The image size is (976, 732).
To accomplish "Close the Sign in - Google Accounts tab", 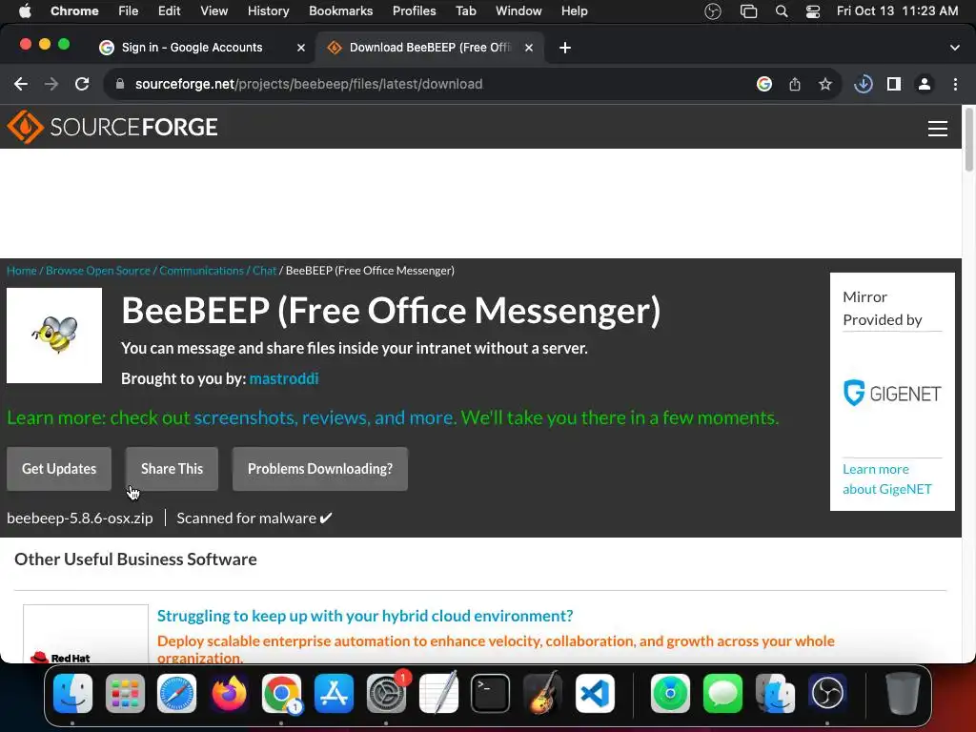I will [300, 48].
